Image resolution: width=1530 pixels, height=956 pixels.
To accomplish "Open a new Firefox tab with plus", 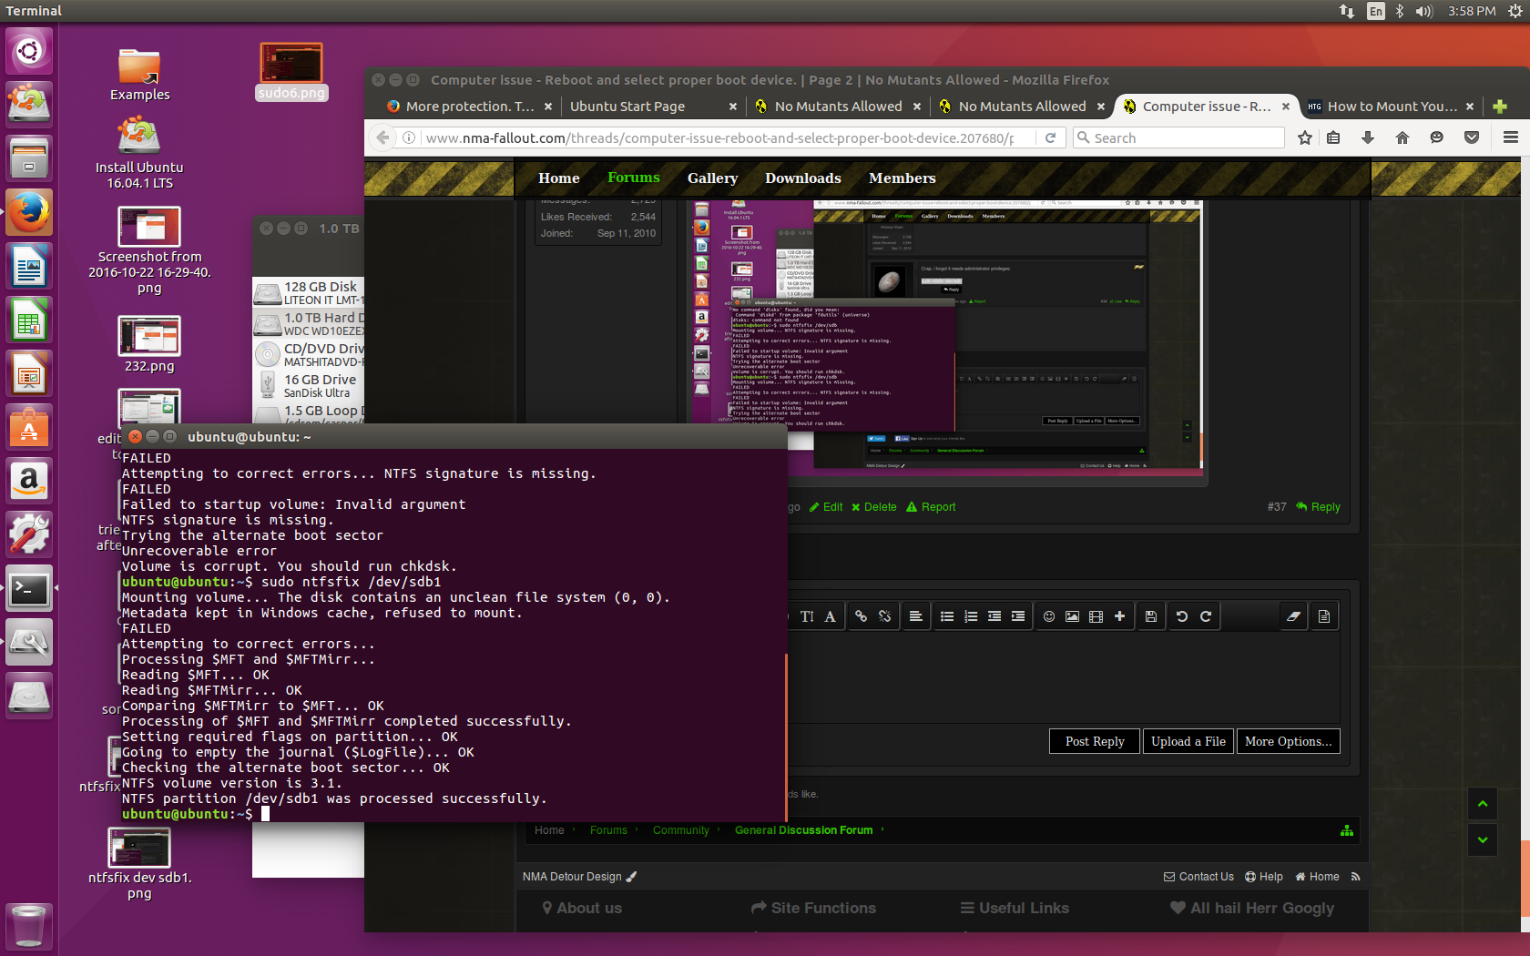I will pos(1500,107).
